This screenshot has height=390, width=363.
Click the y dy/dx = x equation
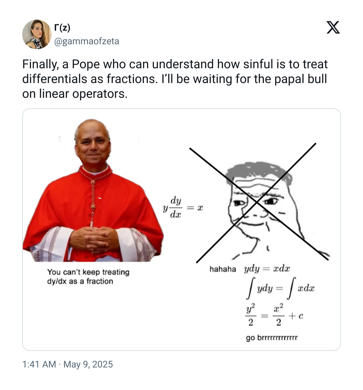coord(183,207)
